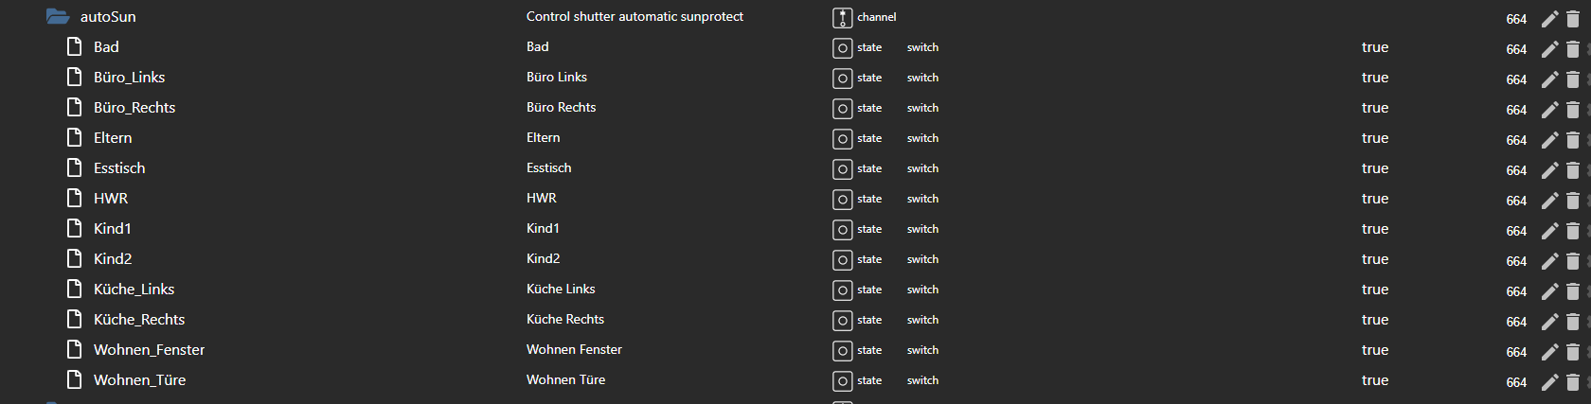1591x404 pixels.
Task: Toggle the Küche_Links true value
Action: 1375,290
